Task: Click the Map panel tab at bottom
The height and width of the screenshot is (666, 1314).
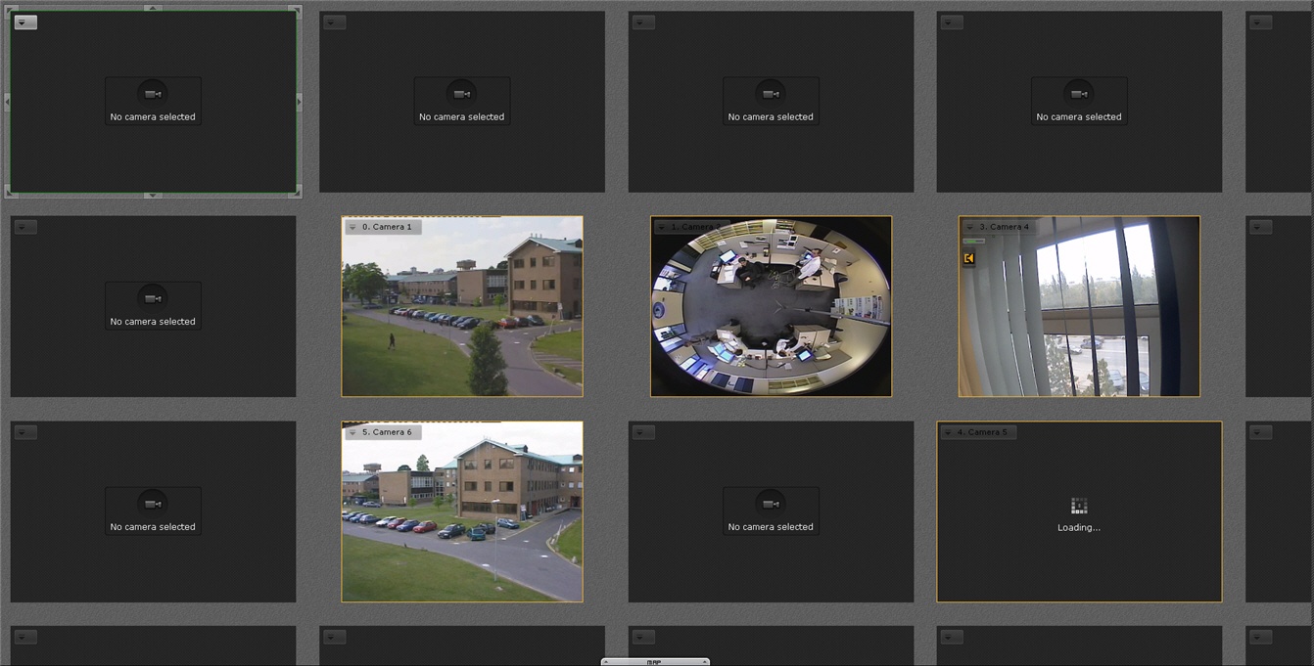Action: pyautogui.click(x=655, y=661)
